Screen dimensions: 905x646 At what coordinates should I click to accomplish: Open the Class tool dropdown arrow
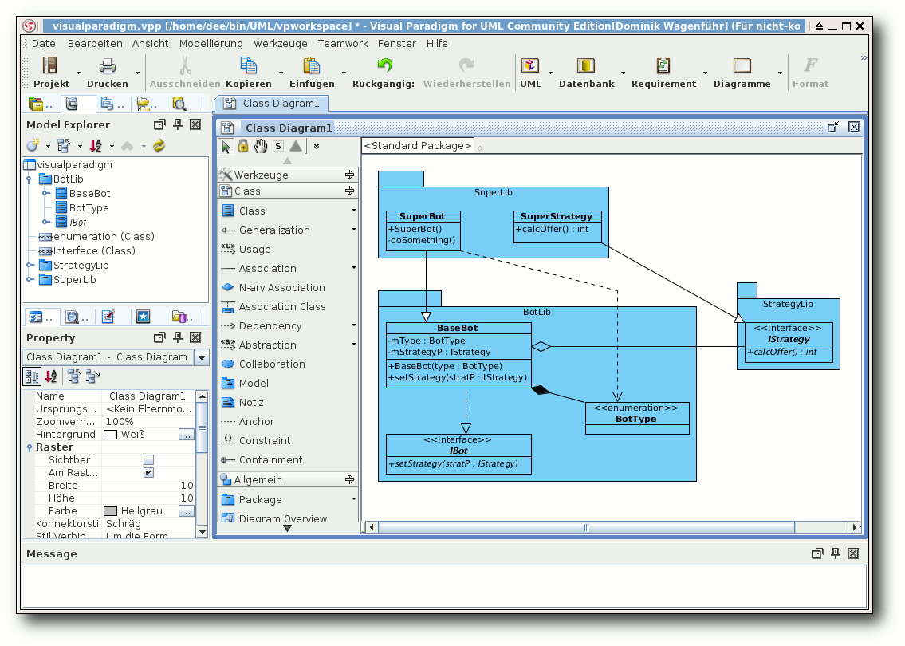[353, 211]
